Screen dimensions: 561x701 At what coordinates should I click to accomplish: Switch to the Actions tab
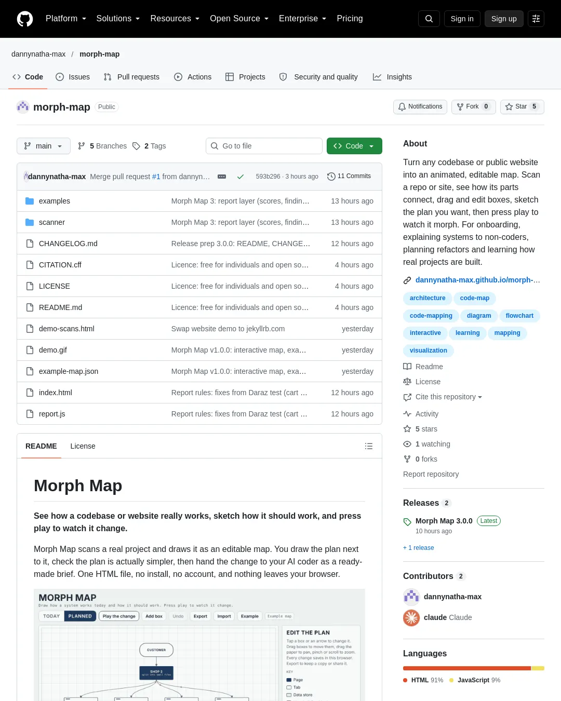[x=193, y=77]
